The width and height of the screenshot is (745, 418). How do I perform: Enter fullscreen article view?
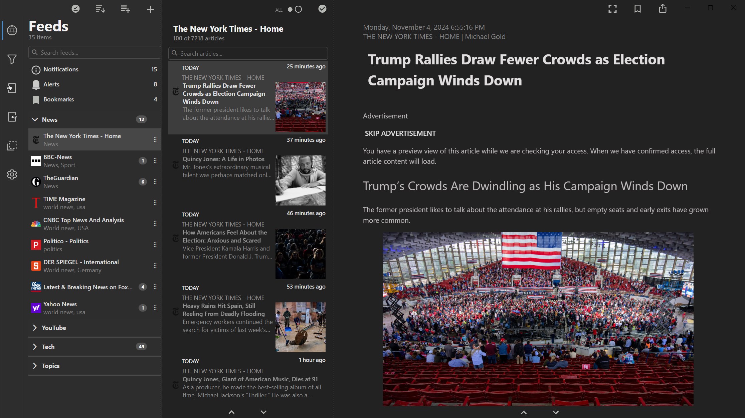[612, 9]
